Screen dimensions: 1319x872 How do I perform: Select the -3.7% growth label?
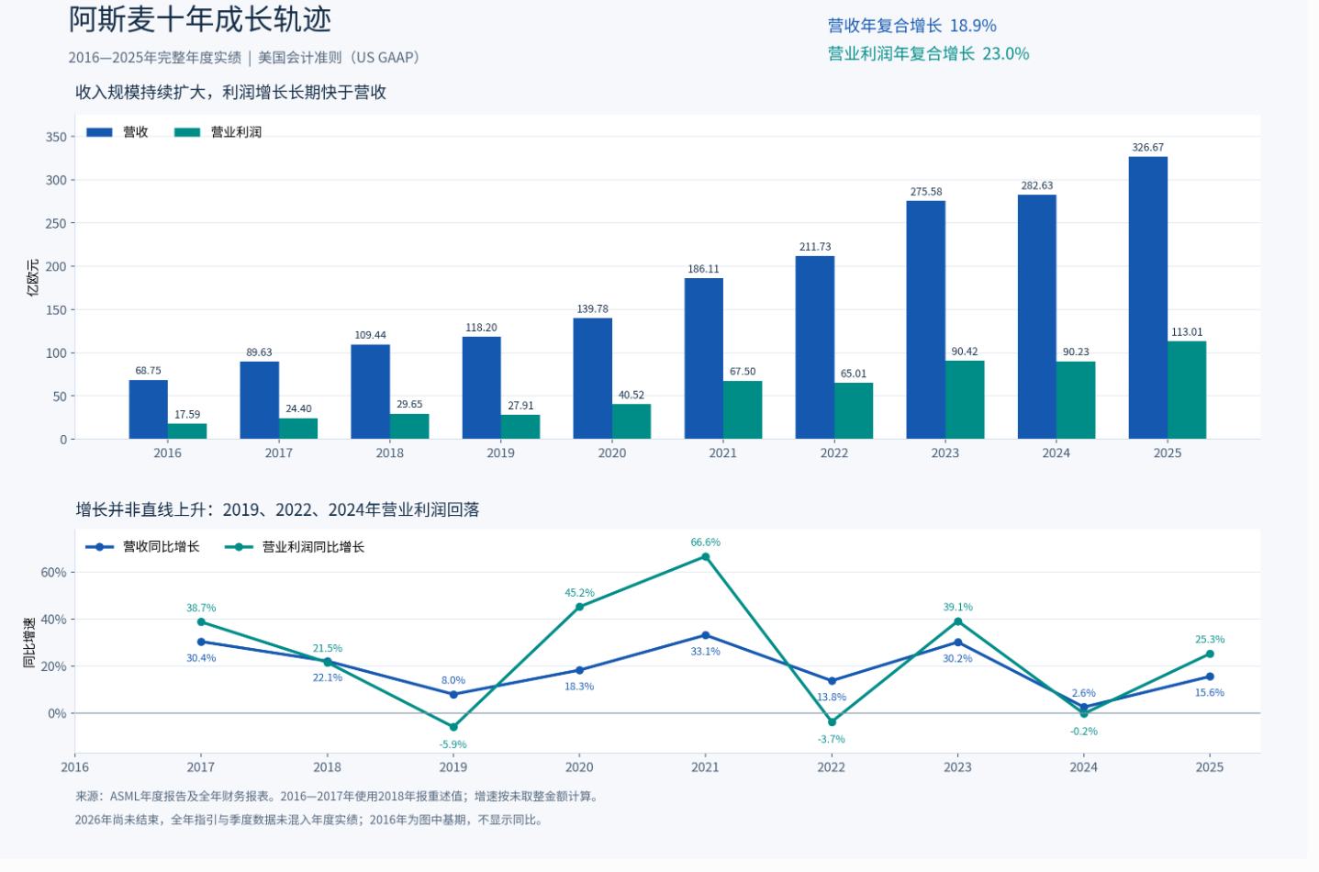click(832, 739)
